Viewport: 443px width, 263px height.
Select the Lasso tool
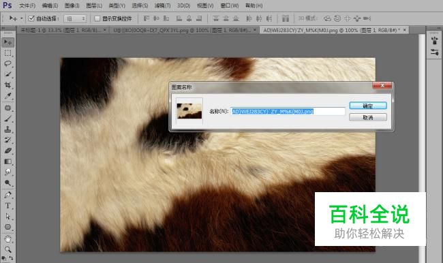[x=8, y=63]
